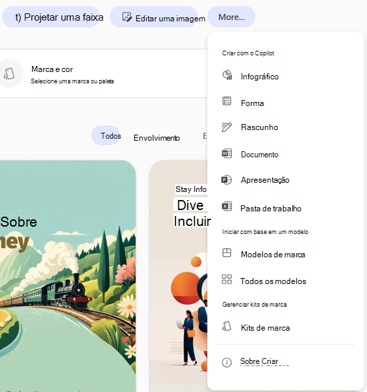Screen dimensions: 367x392
Task: Click the Rascunho pencil icon
Action: [227, 127]
